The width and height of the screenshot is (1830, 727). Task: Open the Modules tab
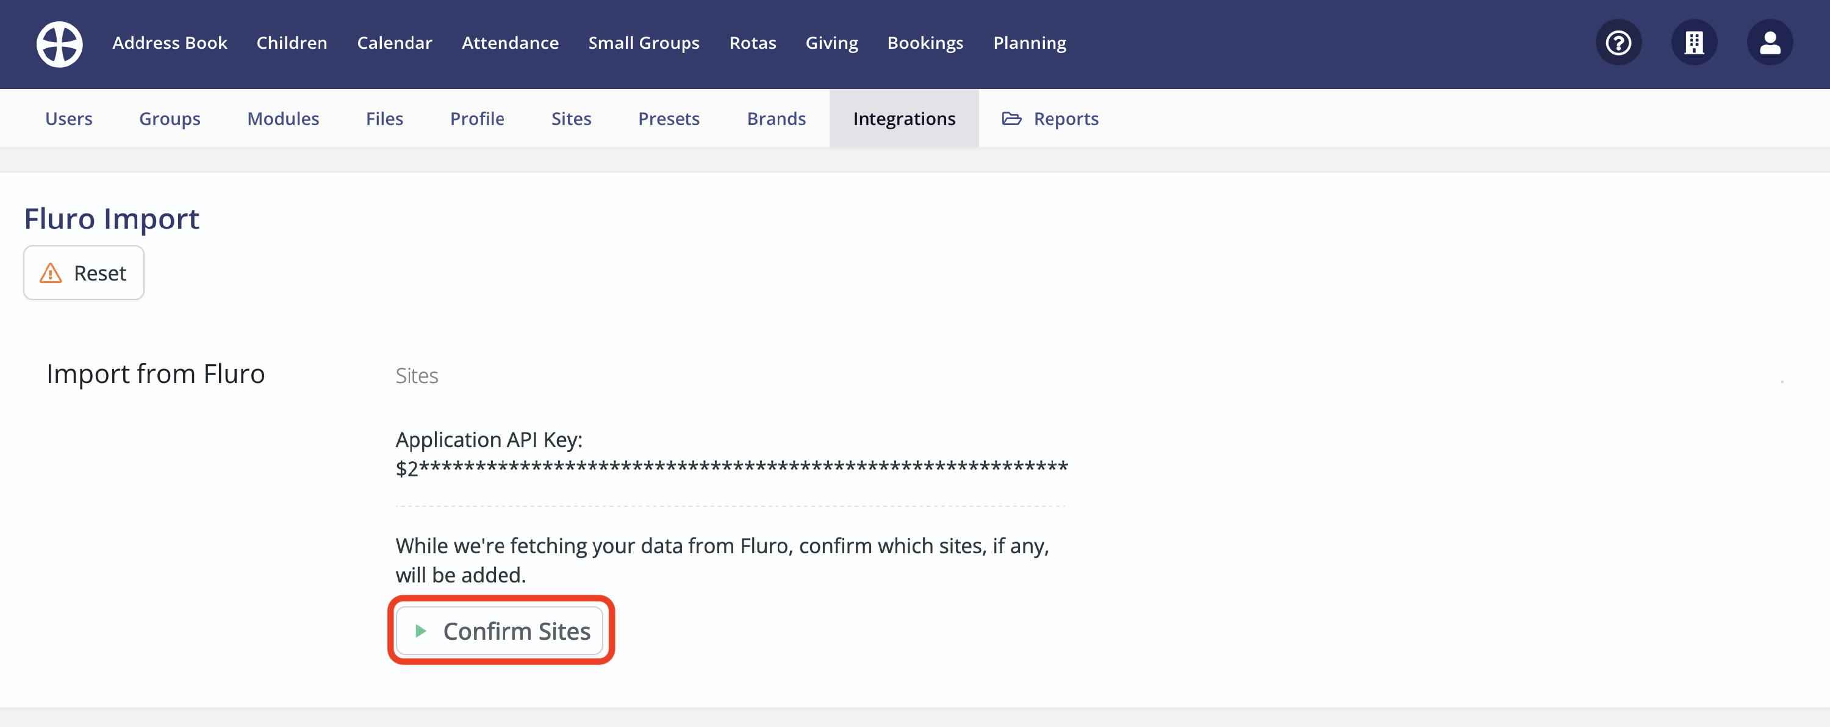tap(283, 118)
